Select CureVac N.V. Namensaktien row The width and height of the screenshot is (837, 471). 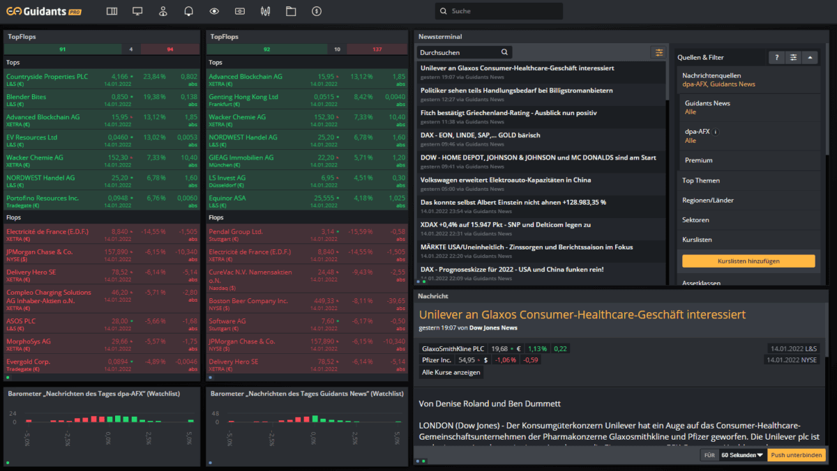click(307, 279)
